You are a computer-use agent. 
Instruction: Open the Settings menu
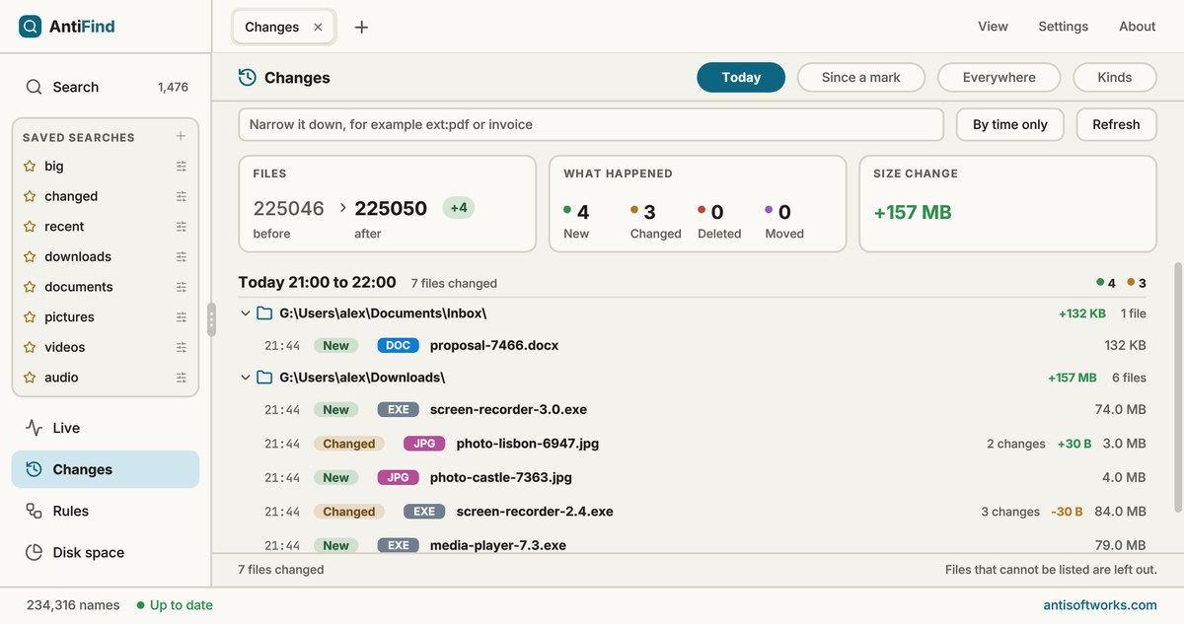1063,27
